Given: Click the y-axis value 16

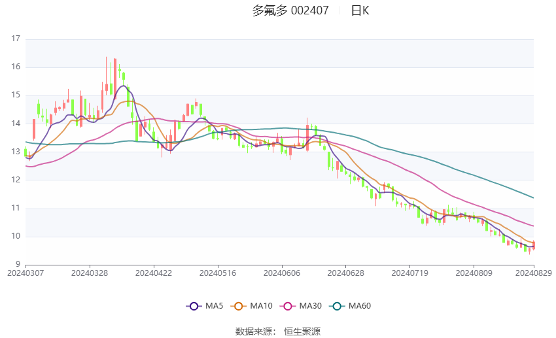Looking at the screenshot, I should point(16,67).
